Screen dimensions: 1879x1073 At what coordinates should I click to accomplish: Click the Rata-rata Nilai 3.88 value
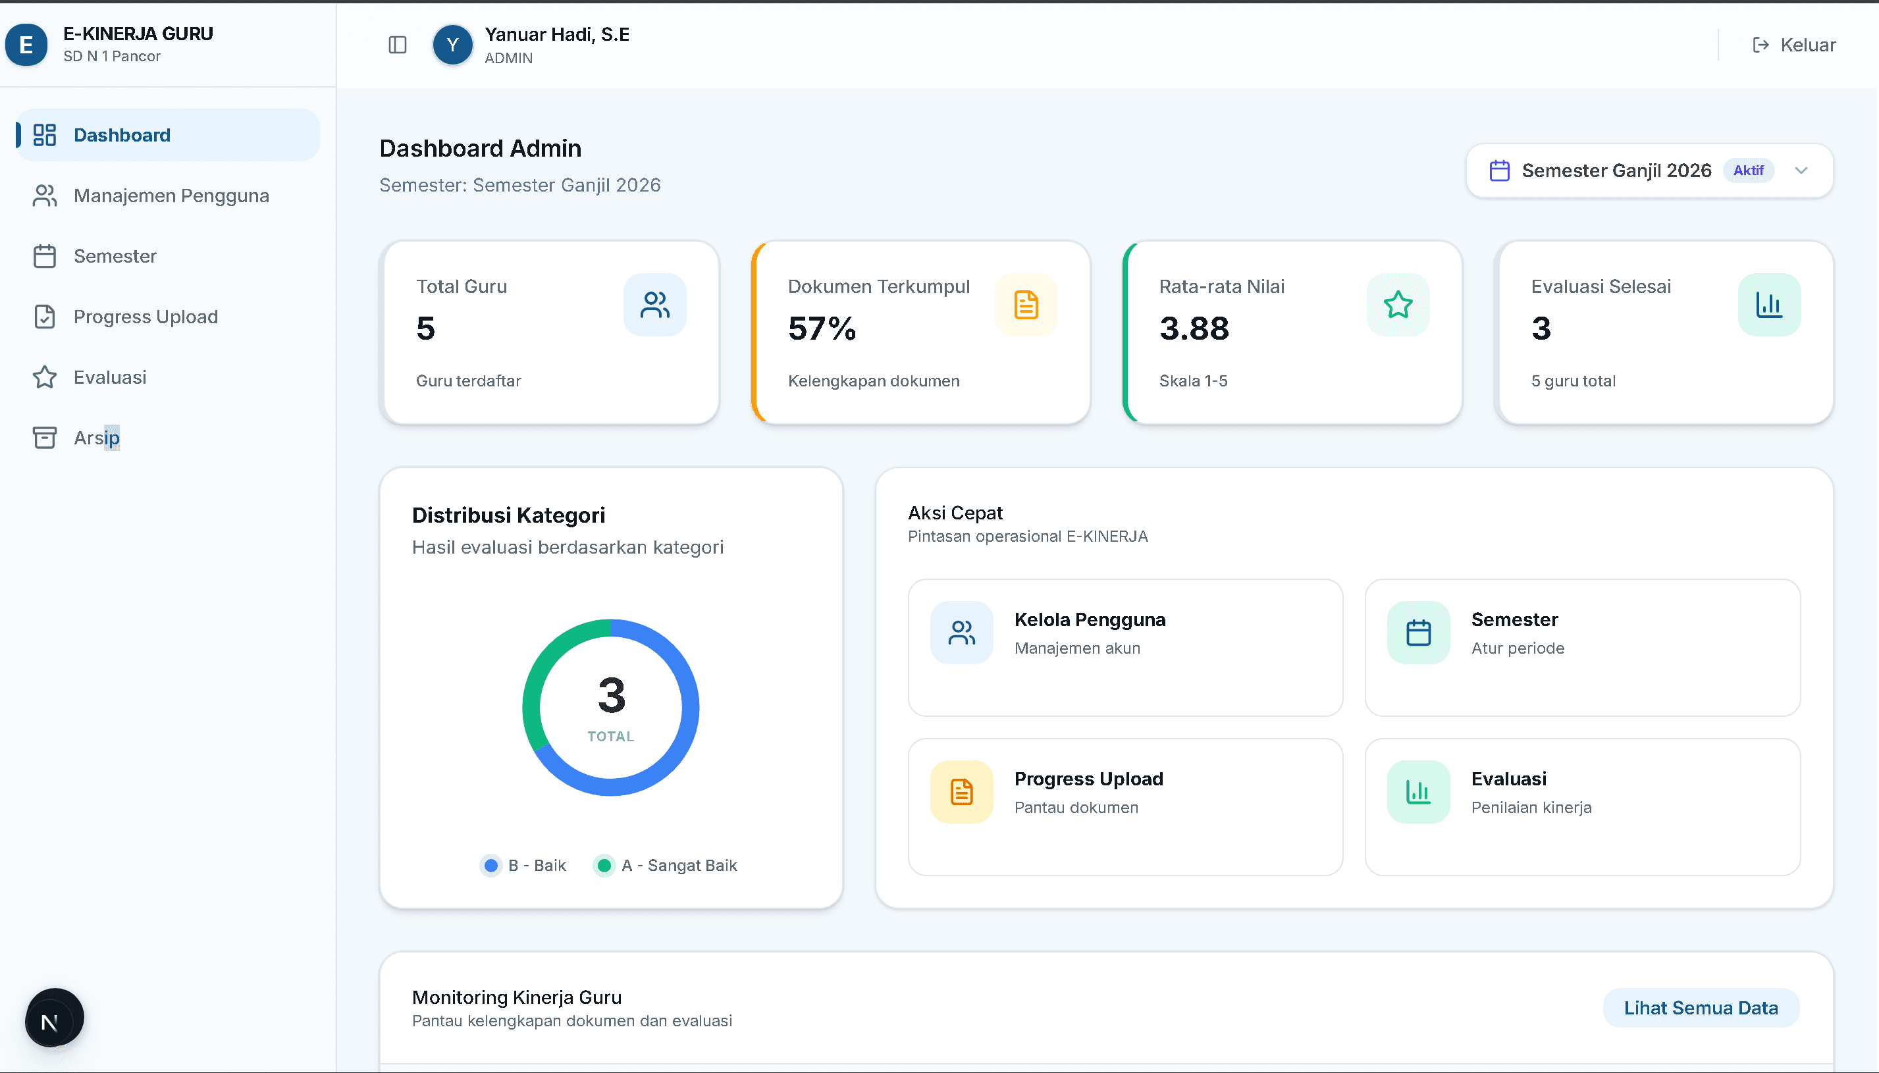(1194, 328)
